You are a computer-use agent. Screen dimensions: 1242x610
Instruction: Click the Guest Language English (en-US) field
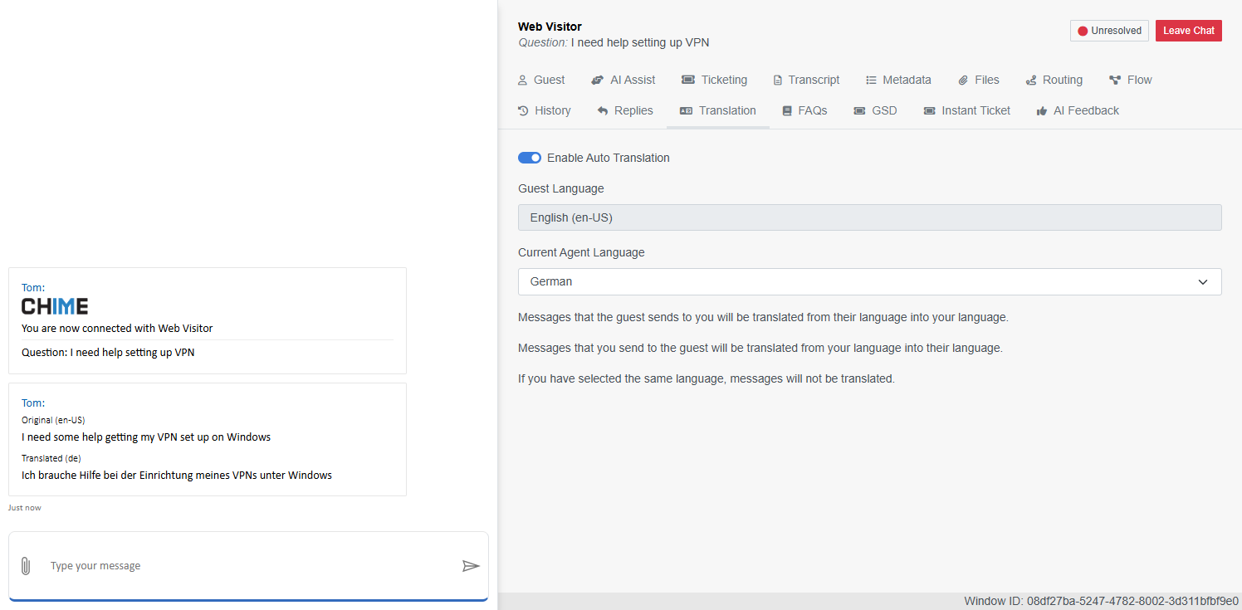tap(869, 217)
